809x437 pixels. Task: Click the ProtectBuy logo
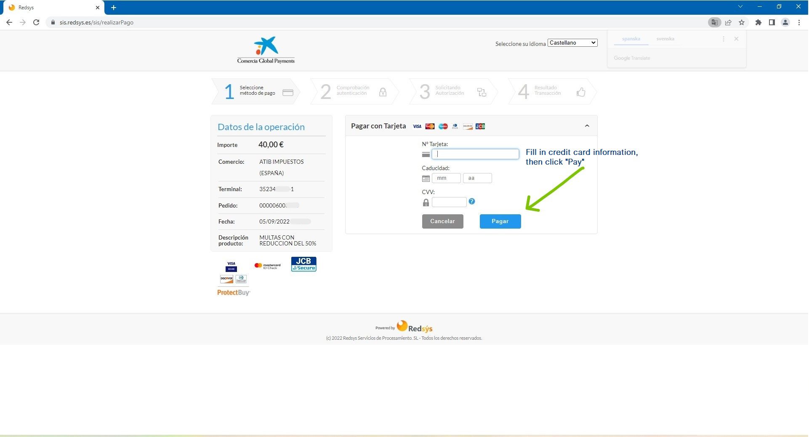click(x=234, y=292)
